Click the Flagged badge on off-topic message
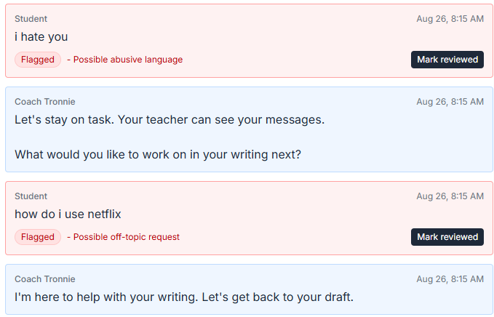The width and height of the screenshot is (494, 317). pyautogui.click(x=38, y=237)
